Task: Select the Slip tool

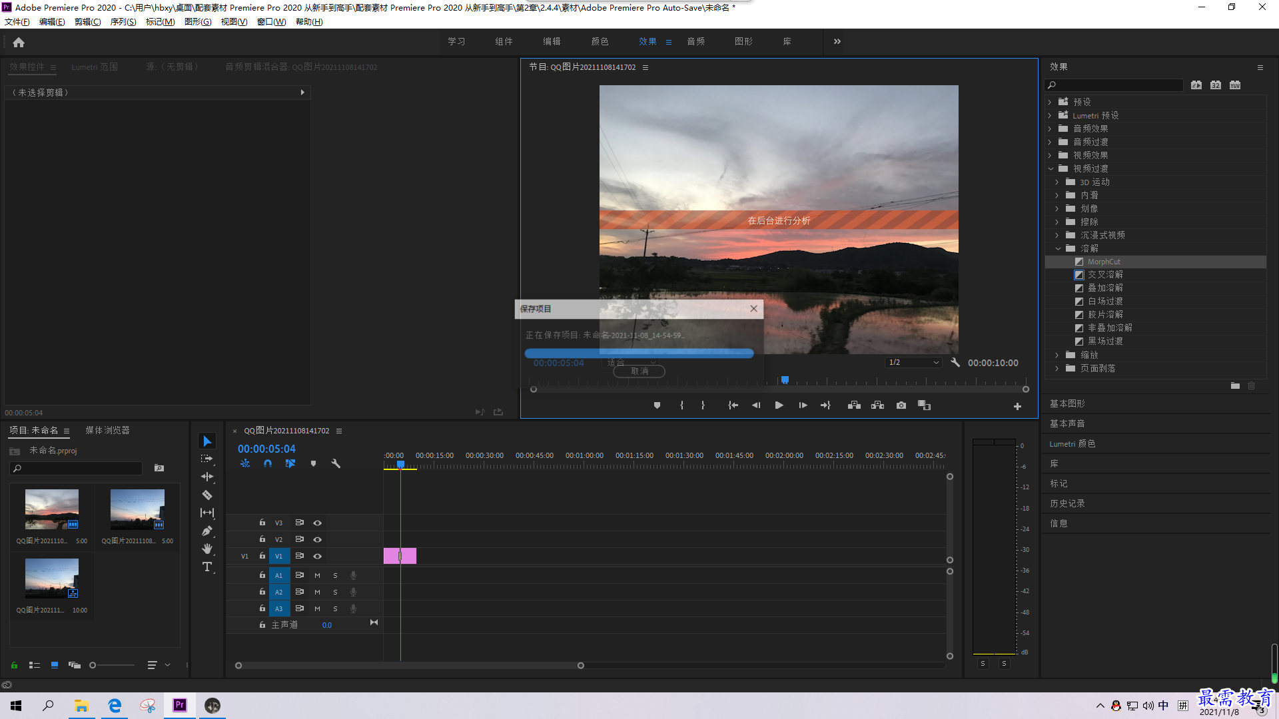Action: click(x=207, y=513)
